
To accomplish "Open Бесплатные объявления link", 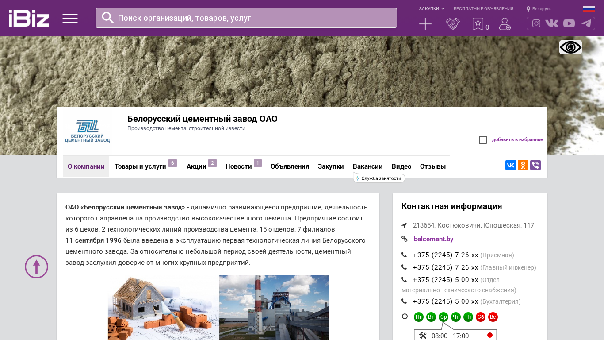I will coord(483,9).
